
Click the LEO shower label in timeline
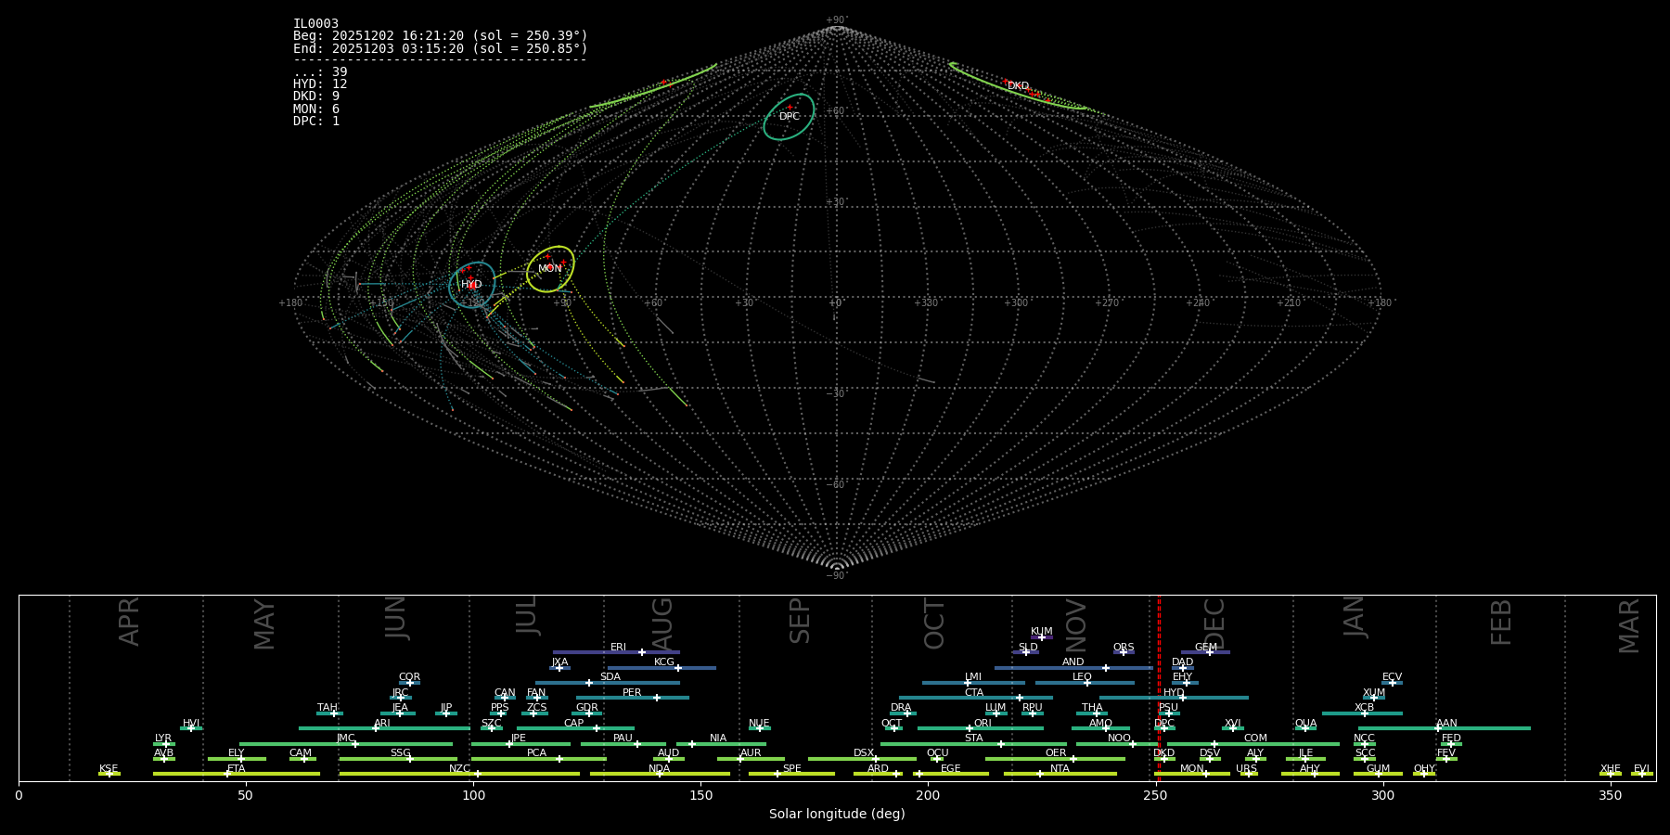point(1082,677)
